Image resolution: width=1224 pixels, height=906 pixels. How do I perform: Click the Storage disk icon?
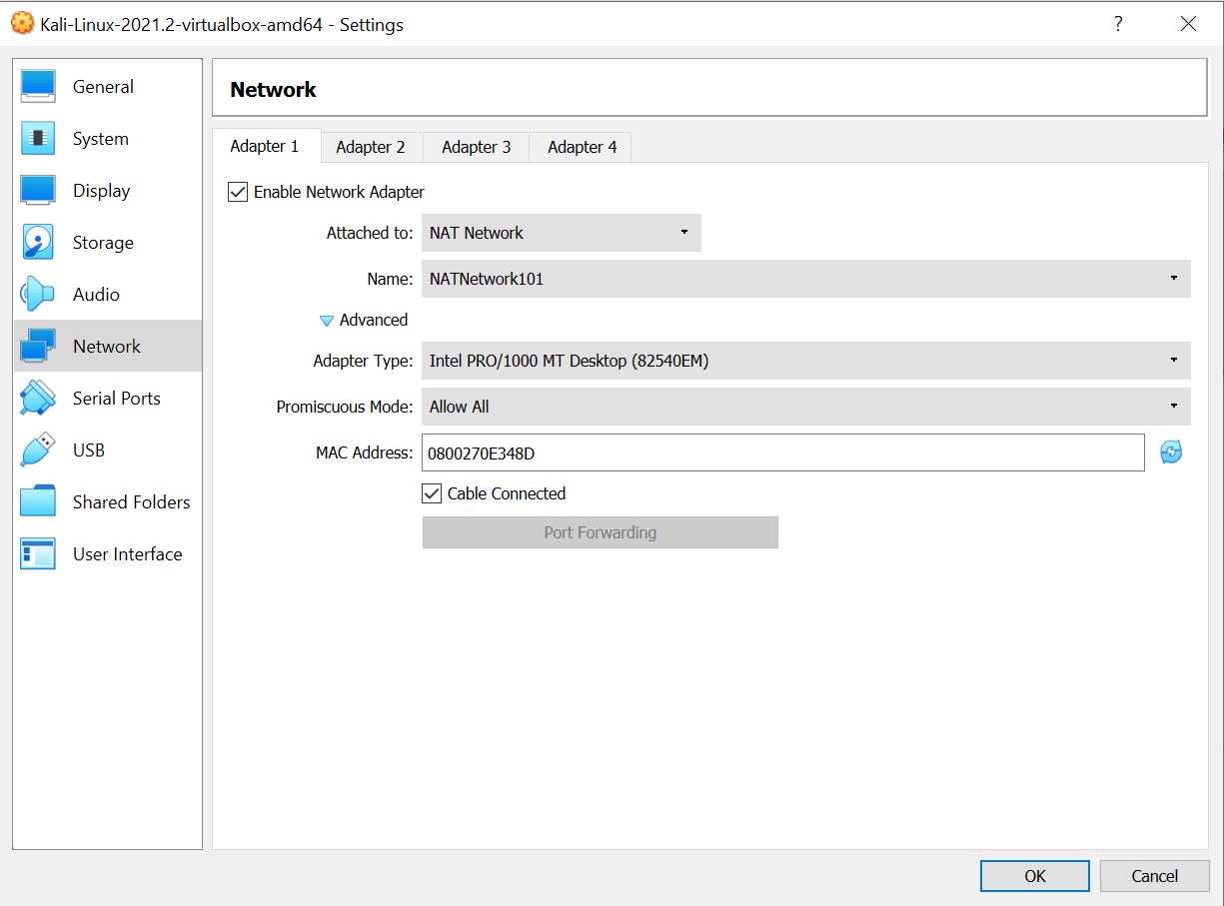(38, 243)
